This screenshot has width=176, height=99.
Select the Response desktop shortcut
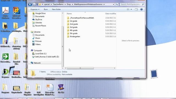tap(5, 73)
